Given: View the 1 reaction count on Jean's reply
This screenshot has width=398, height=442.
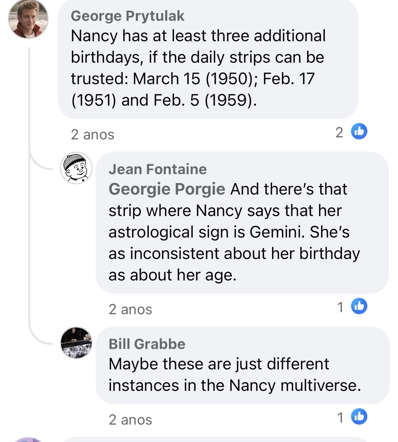Looking at the screenshot, I should [x=340, y=307].
